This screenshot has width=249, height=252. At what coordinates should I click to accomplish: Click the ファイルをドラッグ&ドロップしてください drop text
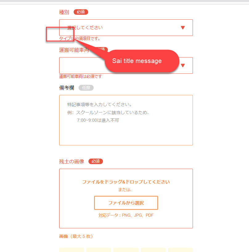pyautogui.click(x=126, y=182)
